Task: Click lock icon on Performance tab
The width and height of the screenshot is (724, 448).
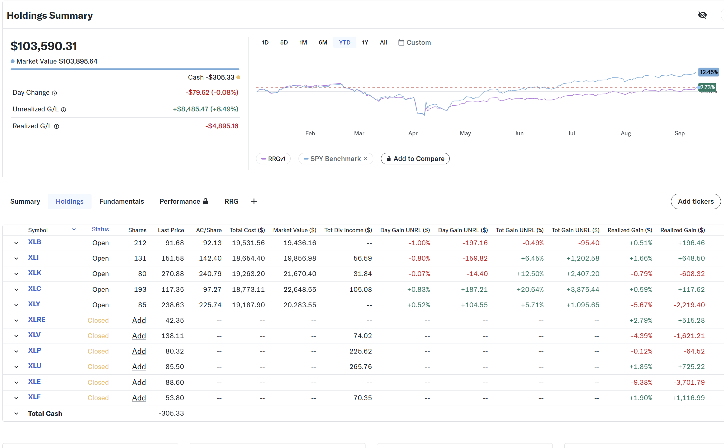Action: coord(206,201)
